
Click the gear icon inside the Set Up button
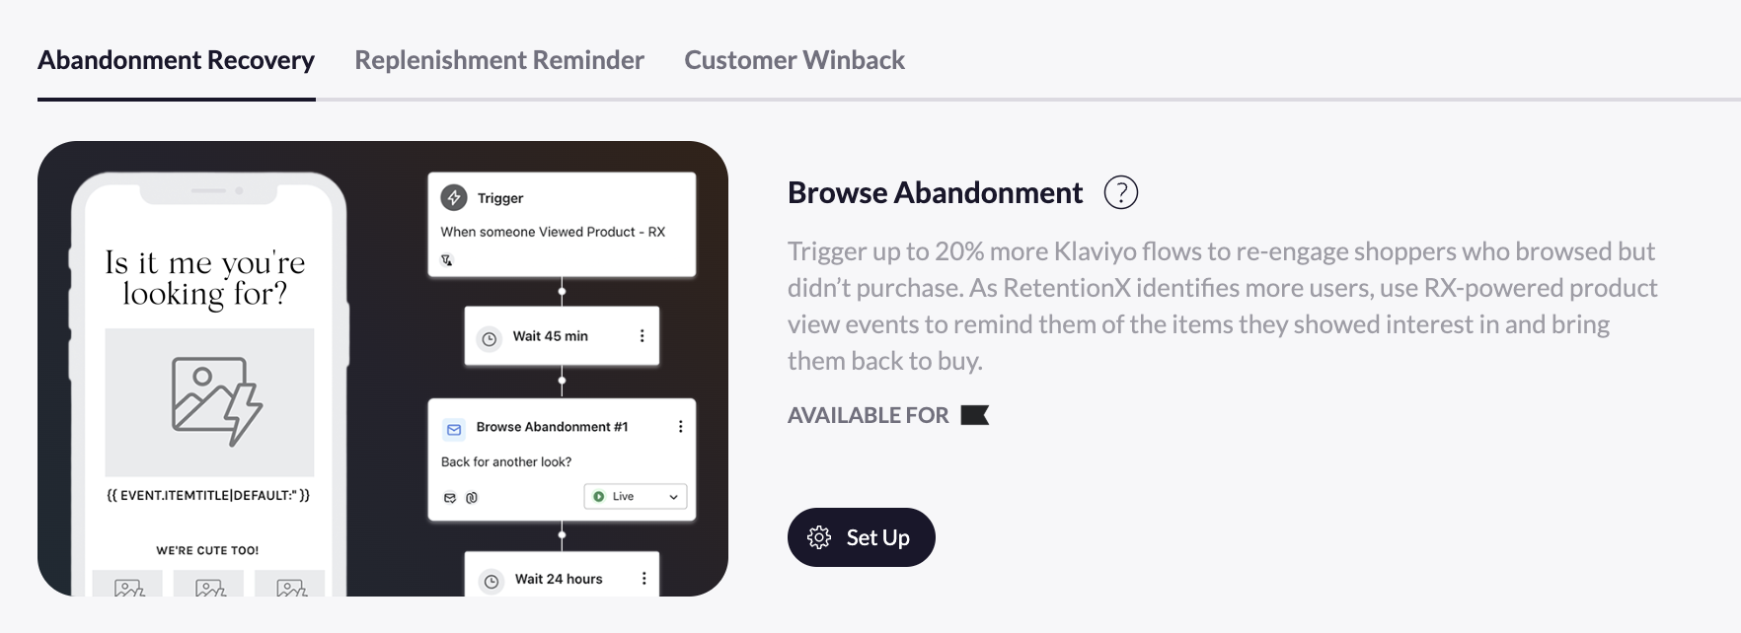[x=818, y=536]
